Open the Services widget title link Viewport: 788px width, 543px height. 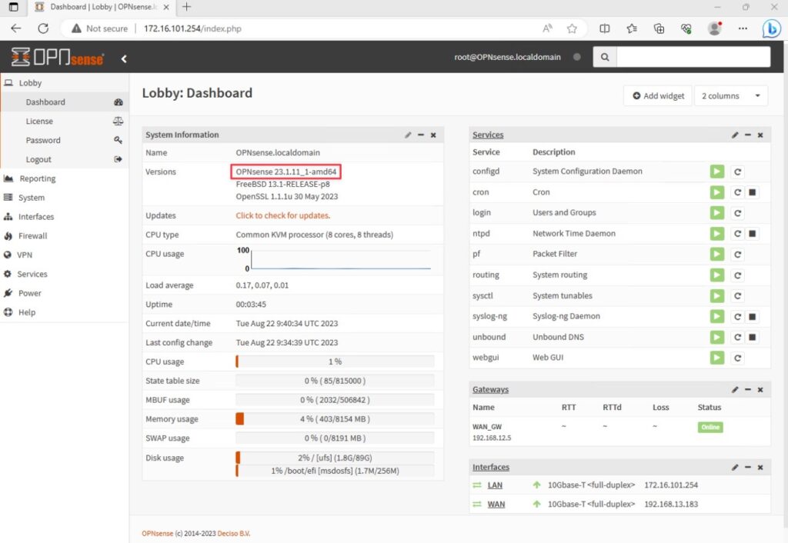tap(488, 135)
